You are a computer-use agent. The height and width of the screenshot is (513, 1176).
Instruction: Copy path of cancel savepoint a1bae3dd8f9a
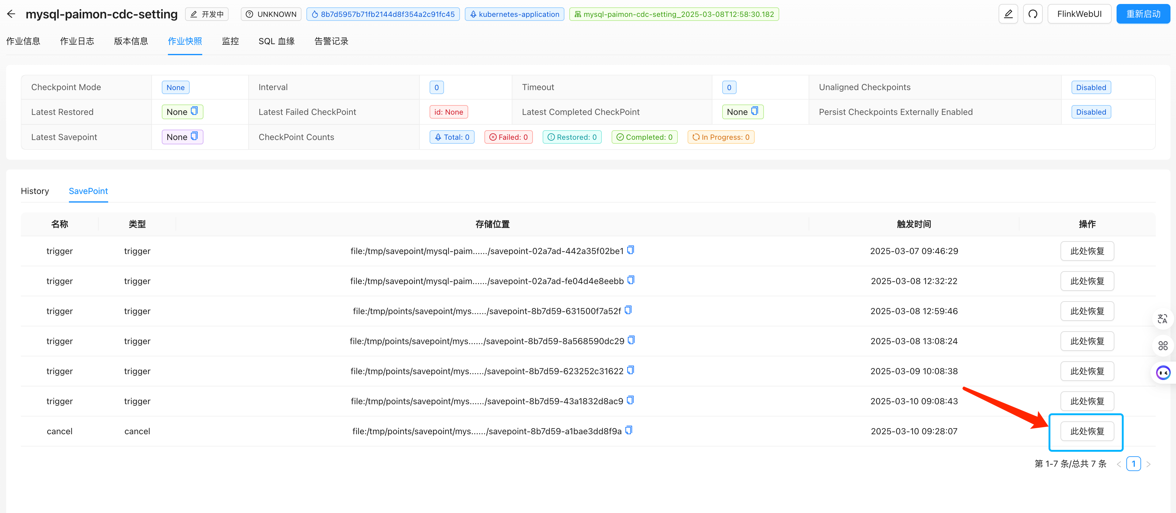[629, 430]
